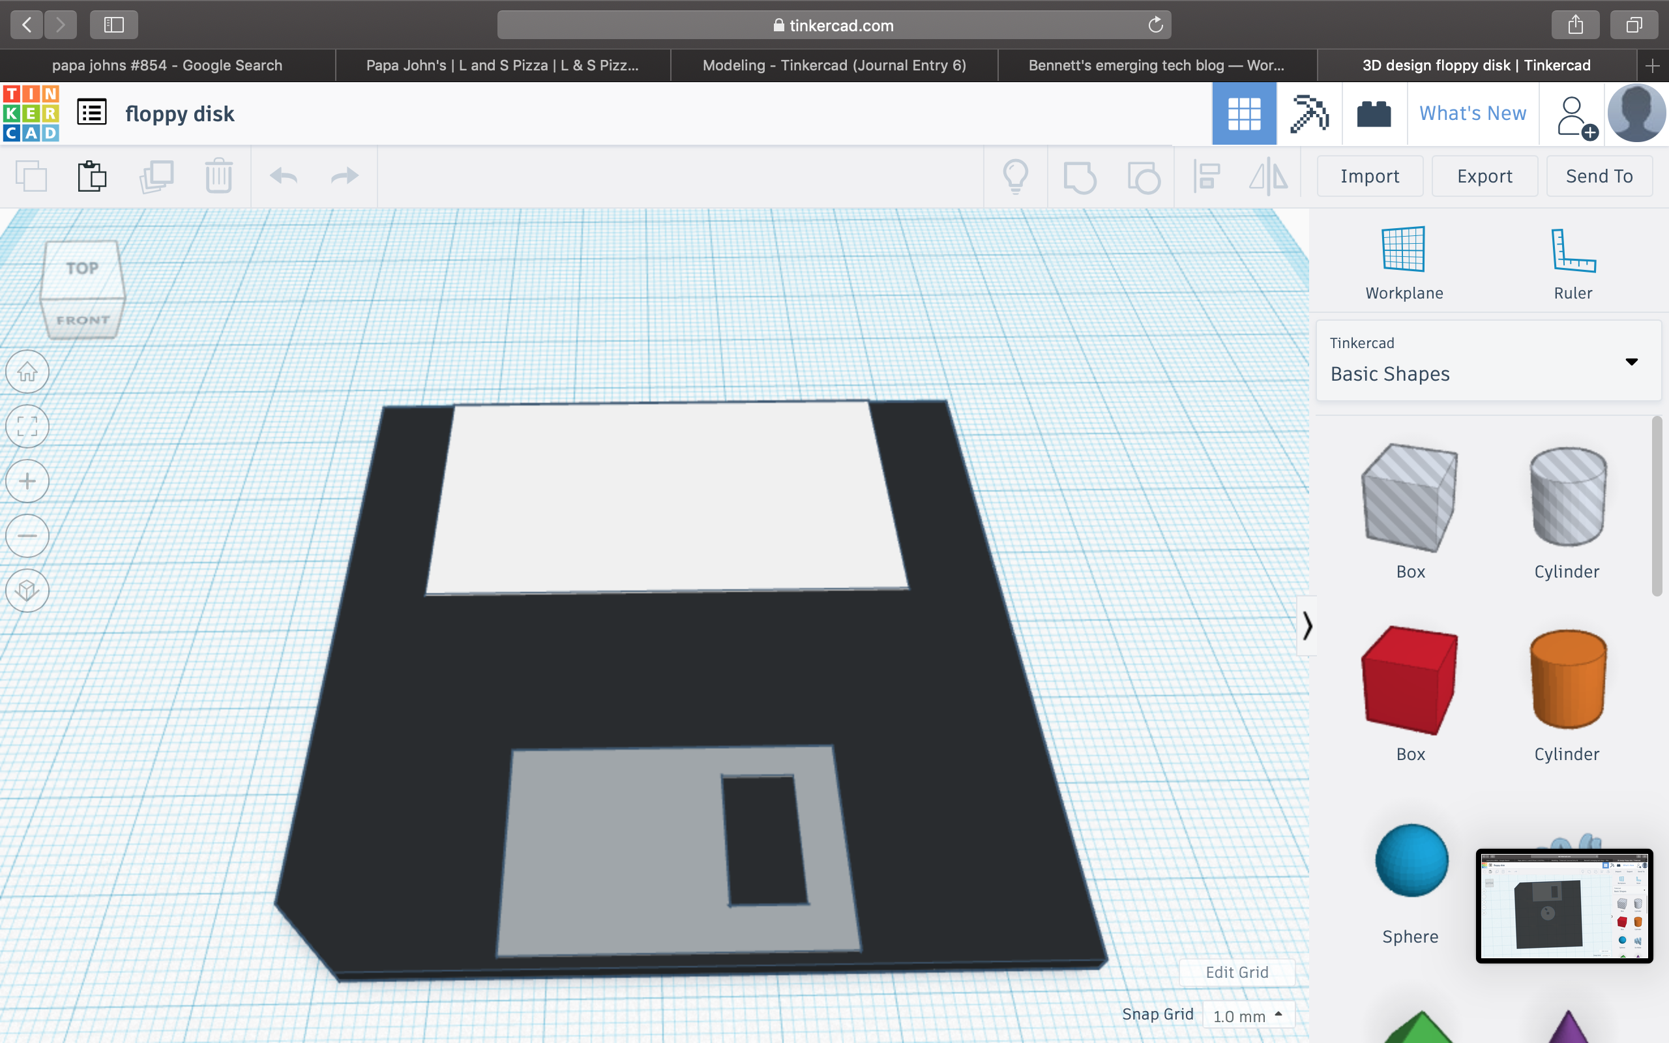Click the Paste clipboard icon

92,176
